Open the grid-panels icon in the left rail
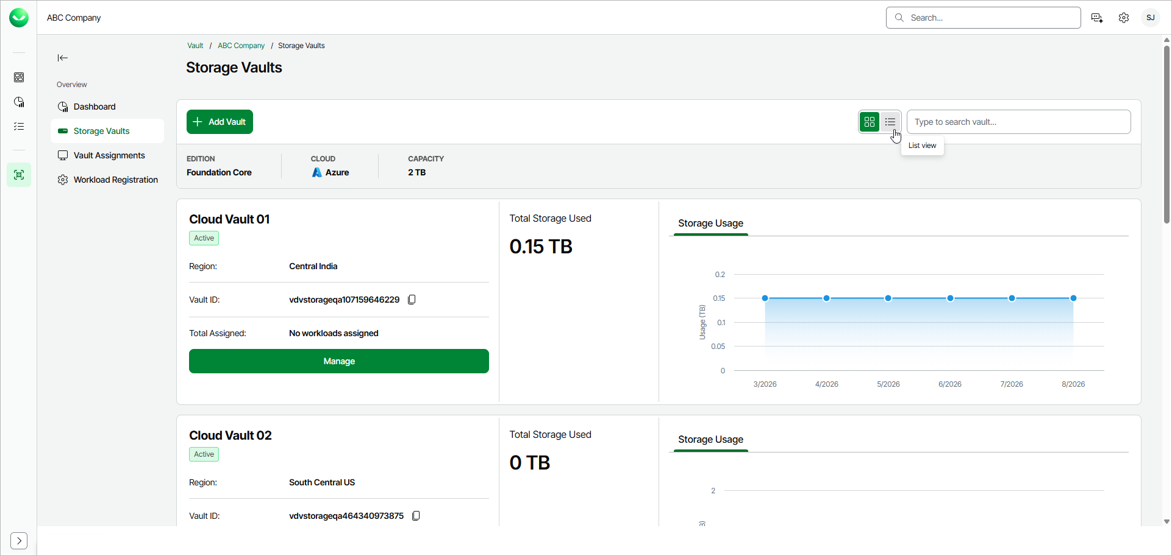Image resolution: width=1172 pixels, height=556 pixels. coord(19,77)
